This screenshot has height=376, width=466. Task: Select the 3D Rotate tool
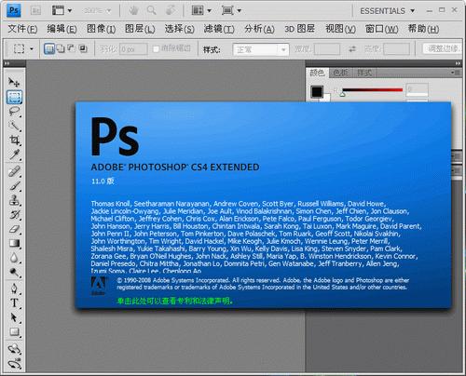pos(14,349)
